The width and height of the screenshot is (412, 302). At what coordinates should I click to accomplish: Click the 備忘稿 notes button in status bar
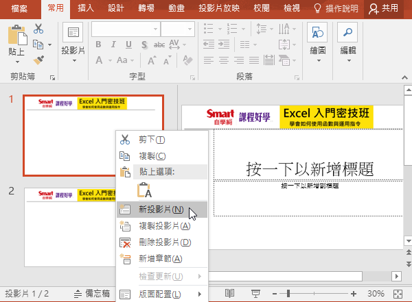click(92, 294)
